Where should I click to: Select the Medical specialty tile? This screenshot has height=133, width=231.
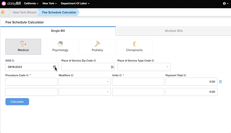coord(23,47)
